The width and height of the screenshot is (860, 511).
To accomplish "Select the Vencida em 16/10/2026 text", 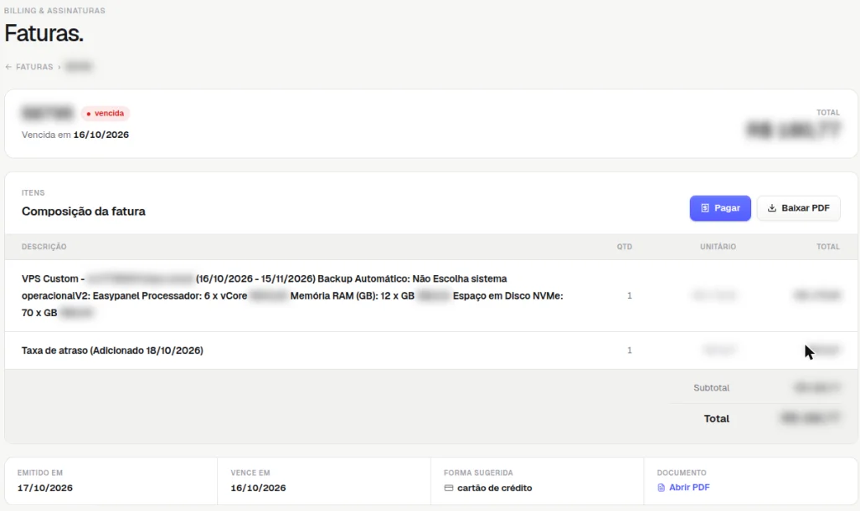I will pos(75,135).
